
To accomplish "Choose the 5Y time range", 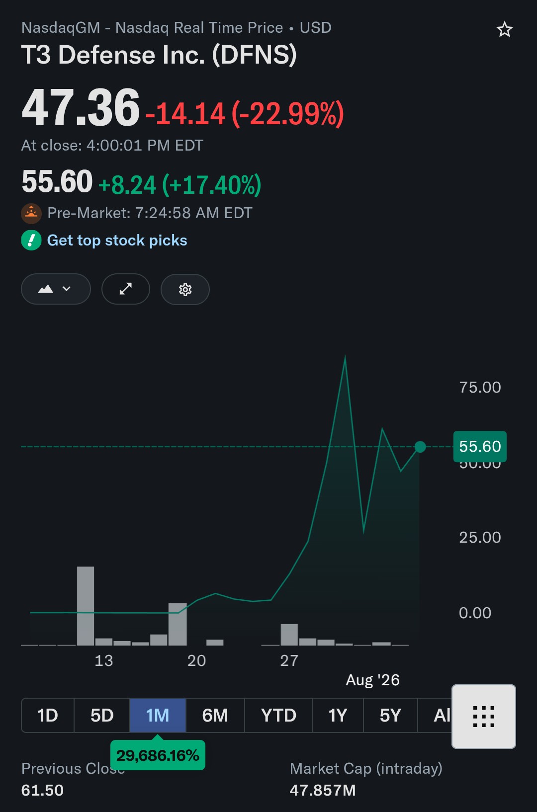I will pos(390,716).
